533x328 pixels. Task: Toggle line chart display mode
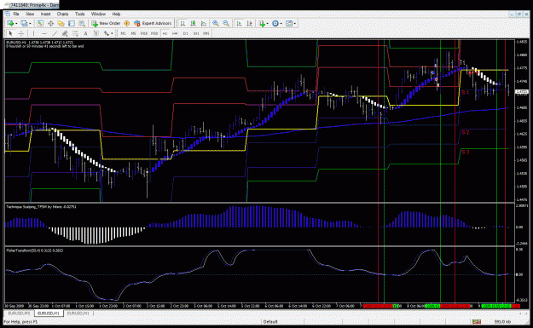[x=204, y=23]
